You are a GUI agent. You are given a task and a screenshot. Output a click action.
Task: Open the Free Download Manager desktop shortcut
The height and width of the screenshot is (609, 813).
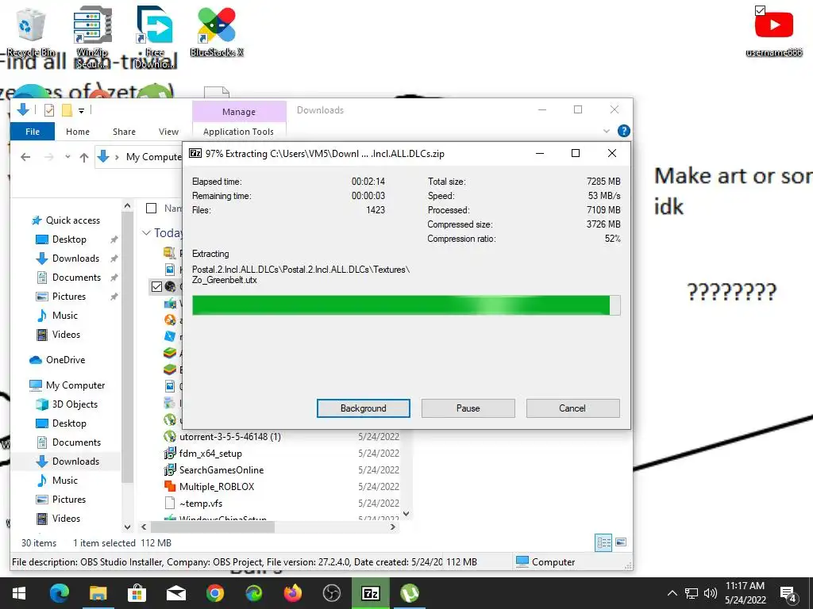click(155, 36)
